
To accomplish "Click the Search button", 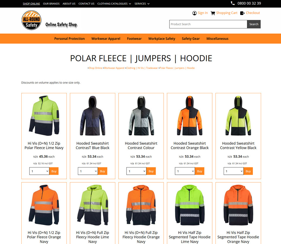I will 254,24.
